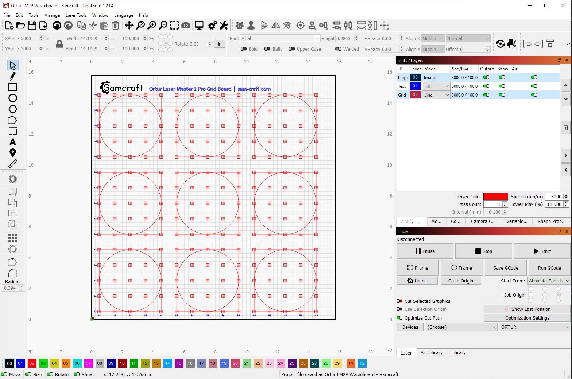This screenshot has width=572, height=379.
Task: Open the Start From dropdown
Action: pos(549,281)
